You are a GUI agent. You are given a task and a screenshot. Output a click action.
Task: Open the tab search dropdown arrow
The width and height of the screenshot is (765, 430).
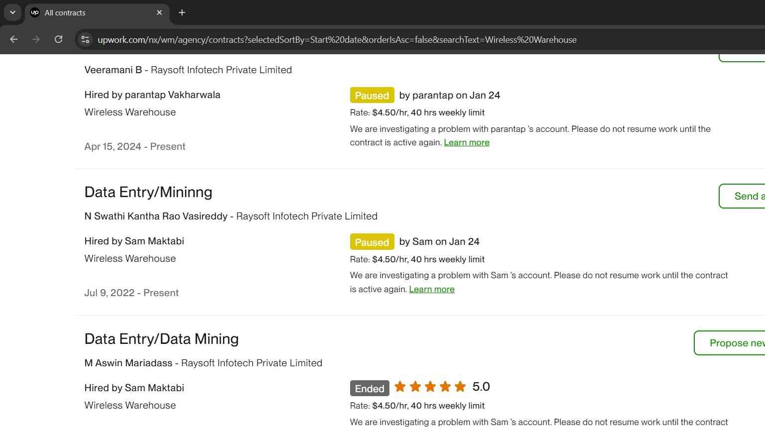(x=12, y=12)
